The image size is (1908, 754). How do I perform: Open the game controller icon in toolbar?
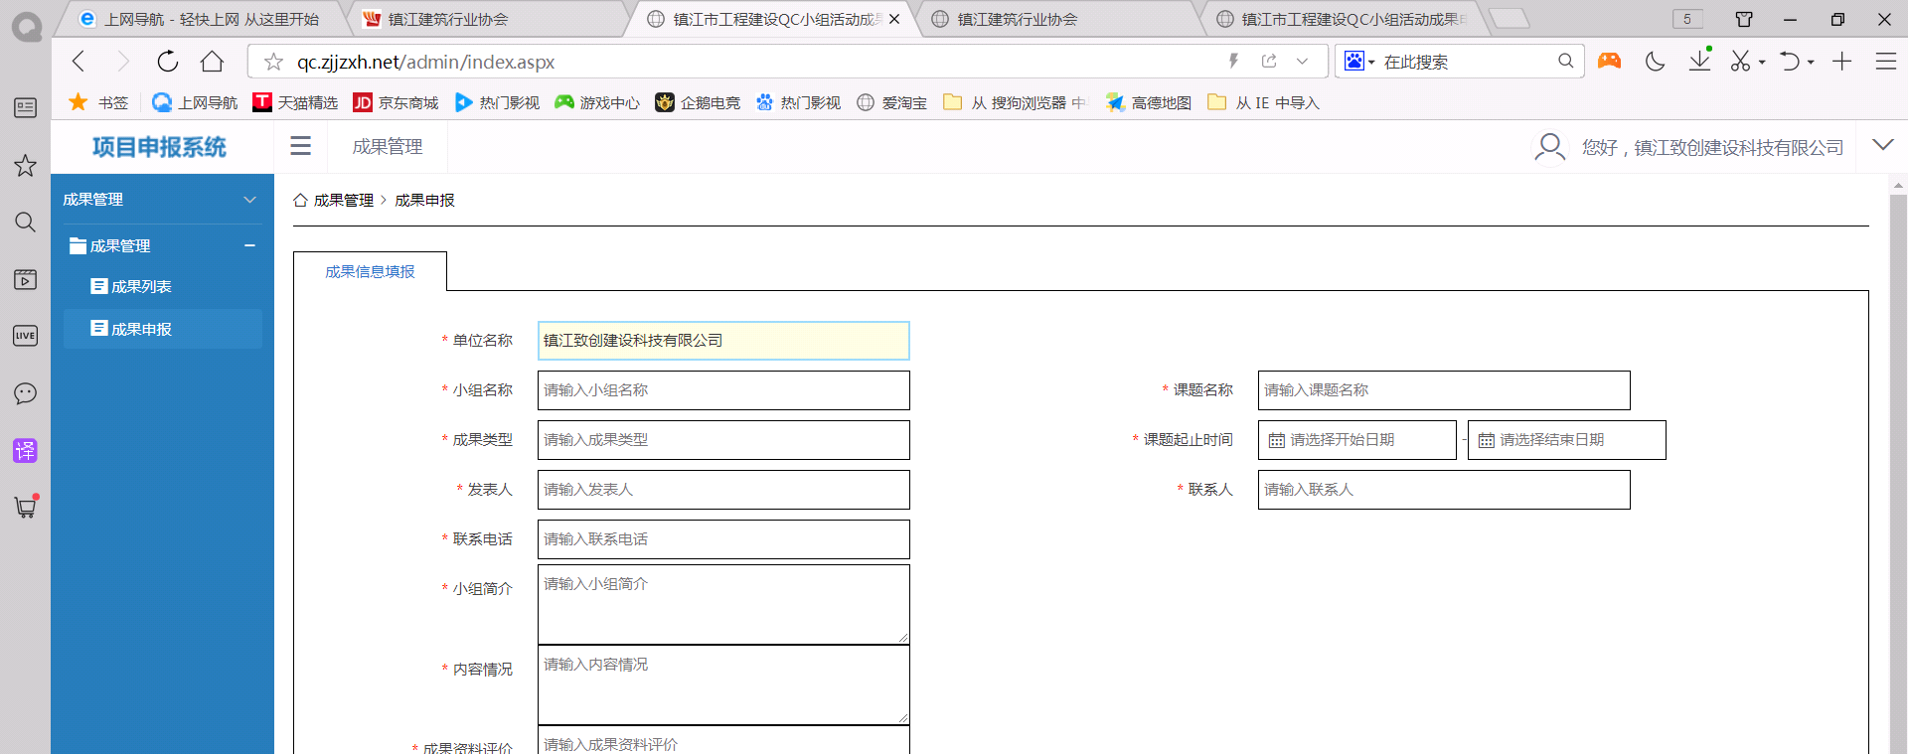[x=1609, y=61]
